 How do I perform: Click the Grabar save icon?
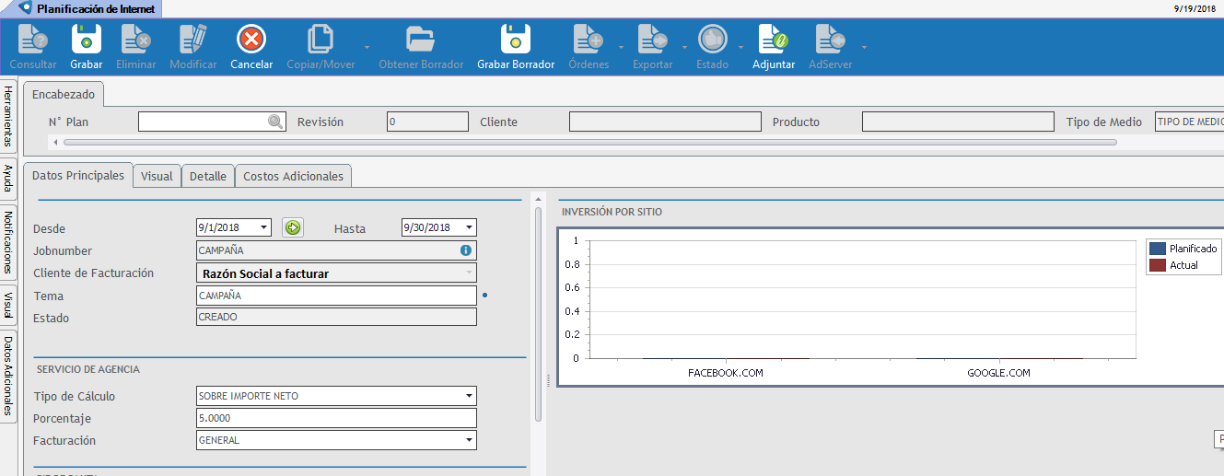tap(86, 40)
